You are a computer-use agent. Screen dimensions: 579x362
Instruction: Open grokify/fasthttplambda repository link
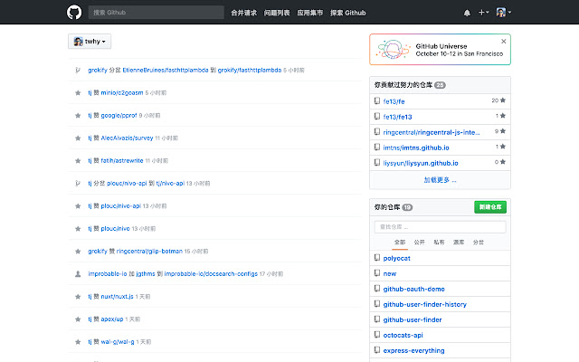pyautogui.click(x=250, y=71)
